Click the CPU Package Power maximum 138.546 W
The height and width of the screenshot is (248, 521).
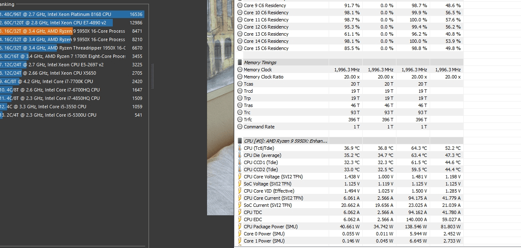pos(415,227)
